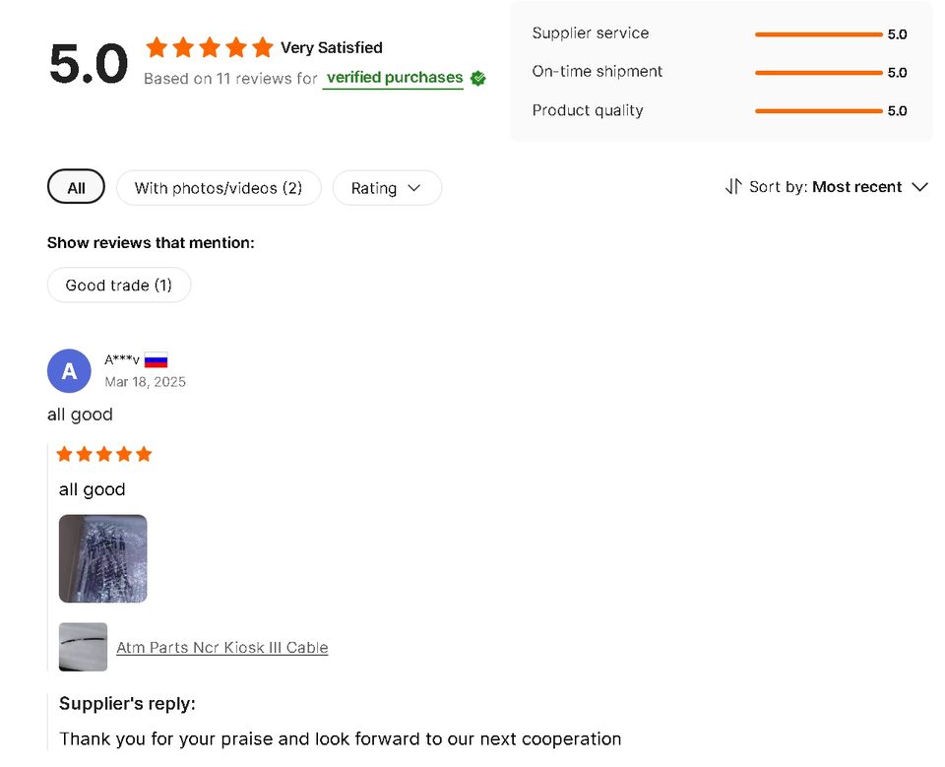Viewport: 945px width, 767px height.
Task: Click the Product quality rating bar
Action: [x=818, y=111]
